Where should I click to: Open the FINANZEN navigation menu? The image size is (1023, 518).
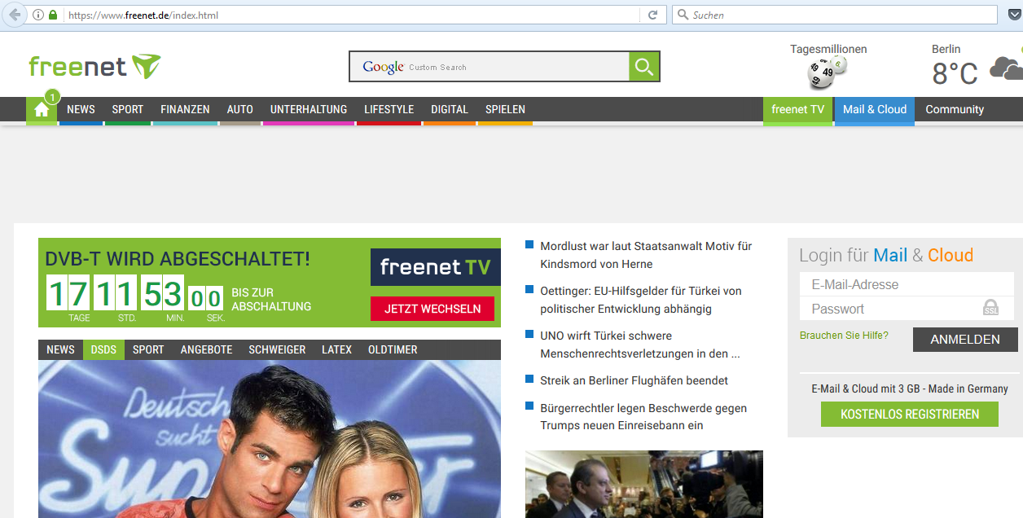(x=185, y=109)
